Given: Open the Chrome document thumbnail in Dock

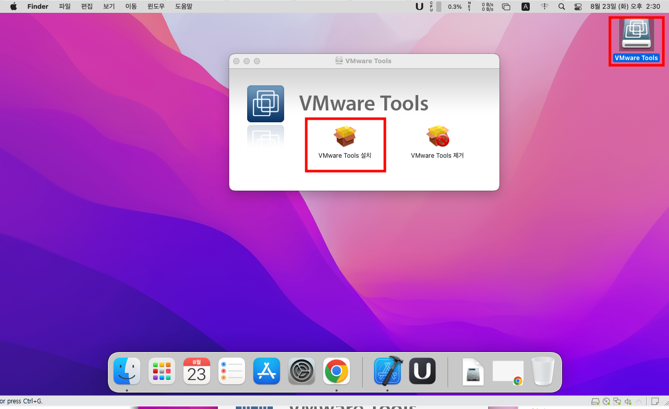Looking at the screenshot, I should pyautogui.click(x=508, y=372).
